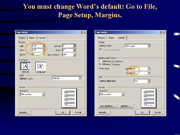Image resolution: width=180 pixels, height=135 pixels.
Task: Select Layout tab in right dialog
Action: click(x=121, y=38)
